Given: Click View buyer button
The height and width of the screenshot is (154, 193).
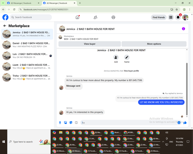Looking at the screenshot, I should (90, 44).
